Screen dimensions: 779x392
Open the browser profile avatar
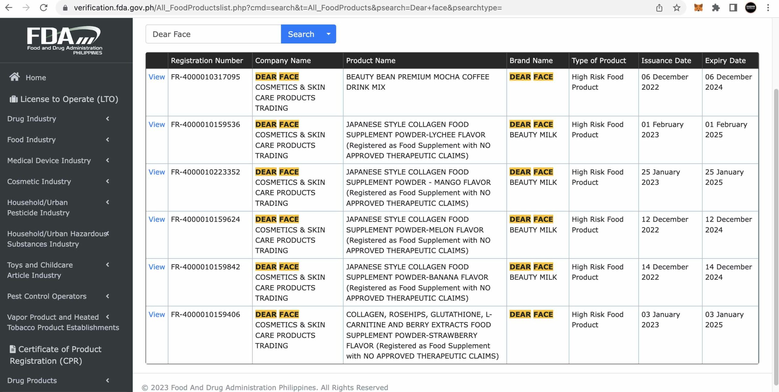pos(750,8)
